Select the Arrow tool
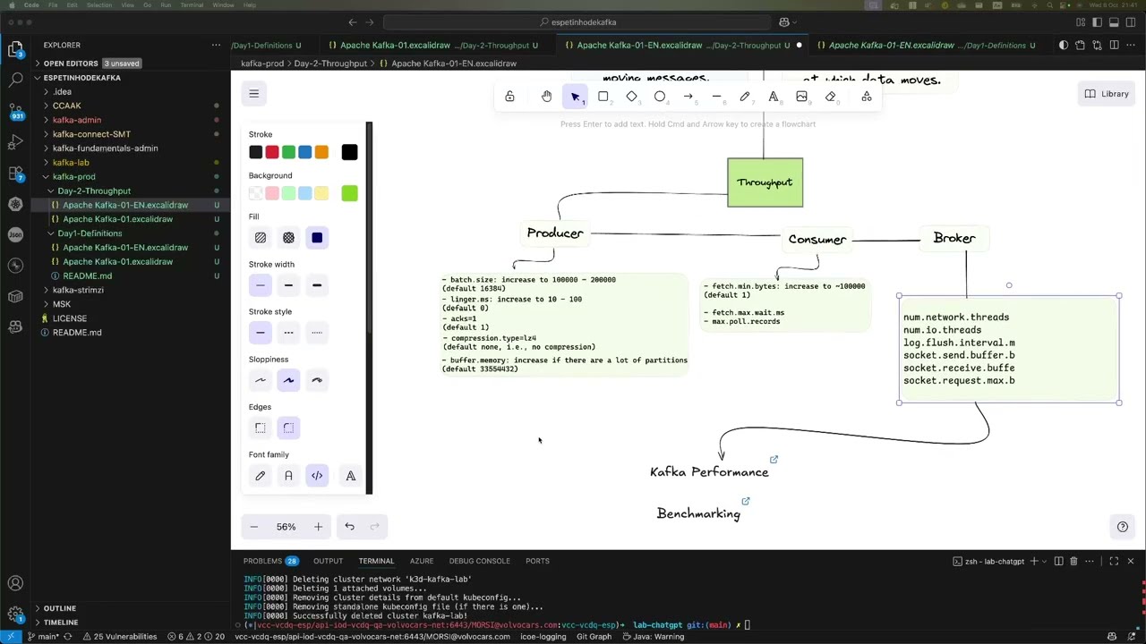 tap(688, 97)
